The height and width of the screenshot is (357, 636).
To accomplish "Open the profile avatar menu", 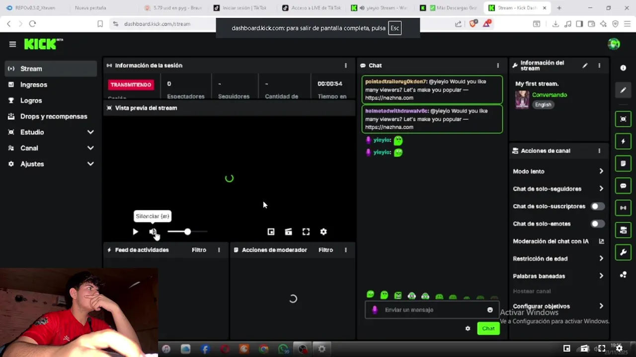I will (614, 44).
